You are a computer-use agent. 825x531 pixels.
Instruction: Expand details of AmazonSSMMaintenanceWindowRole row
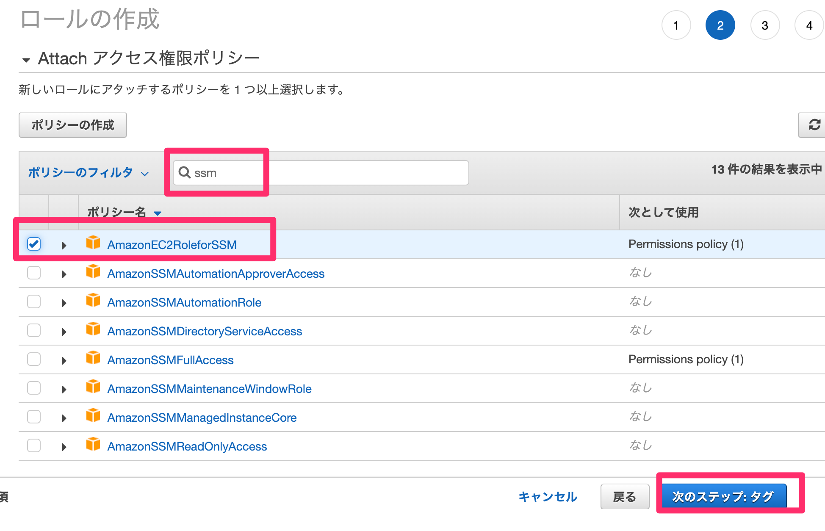pos(64,389)
